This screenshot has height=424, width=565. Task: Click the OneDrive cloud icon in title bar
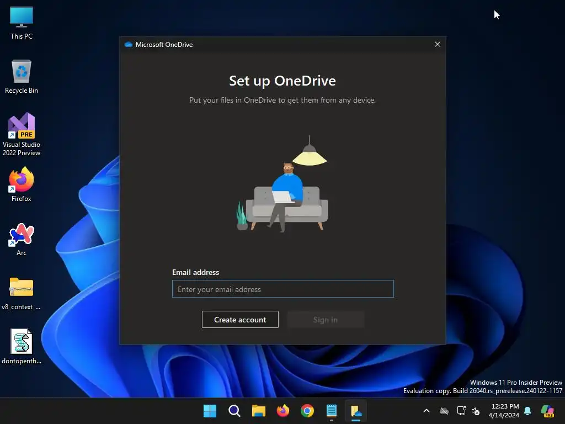coord(128,44)
